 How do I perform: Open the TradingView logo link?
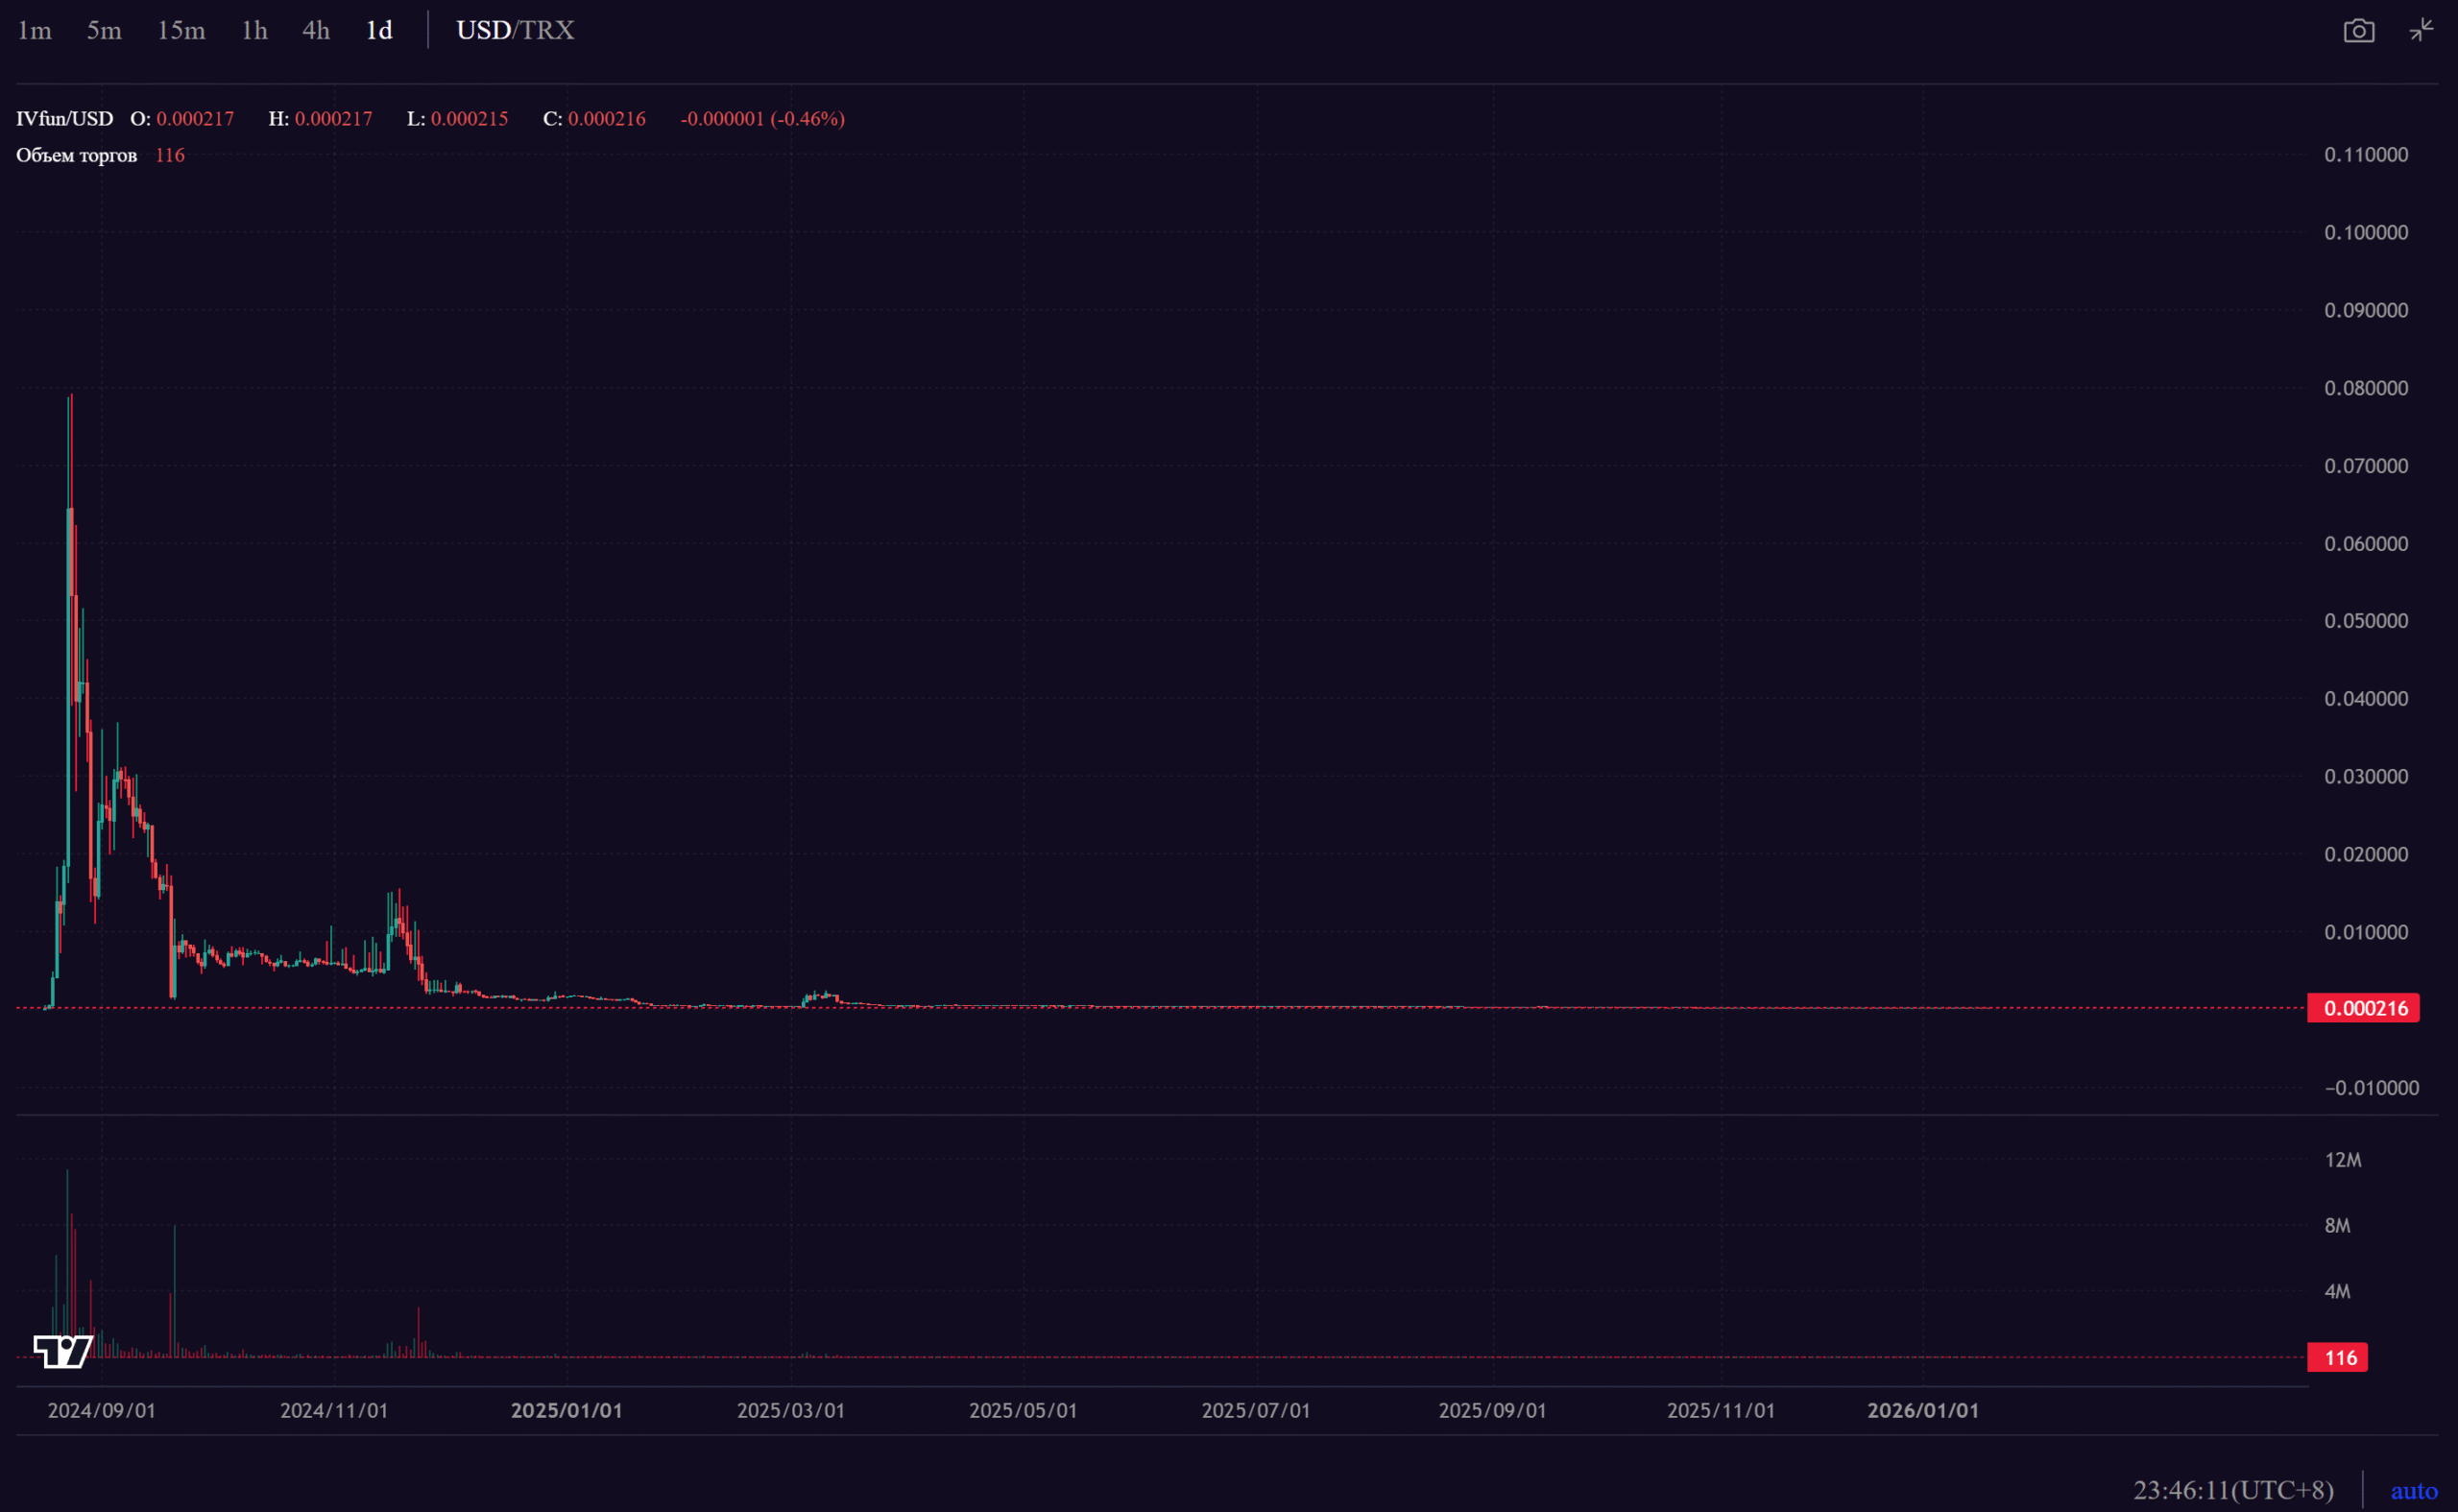point(63,1351)
